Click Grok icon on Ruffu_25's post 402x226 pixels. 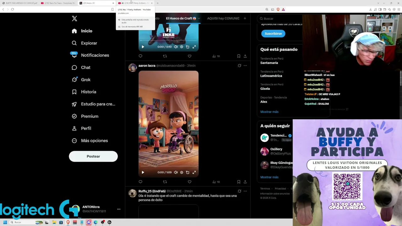coord(239,191)
